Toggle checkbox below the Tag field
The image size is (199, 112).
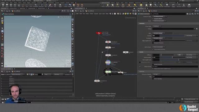(153, 79)
